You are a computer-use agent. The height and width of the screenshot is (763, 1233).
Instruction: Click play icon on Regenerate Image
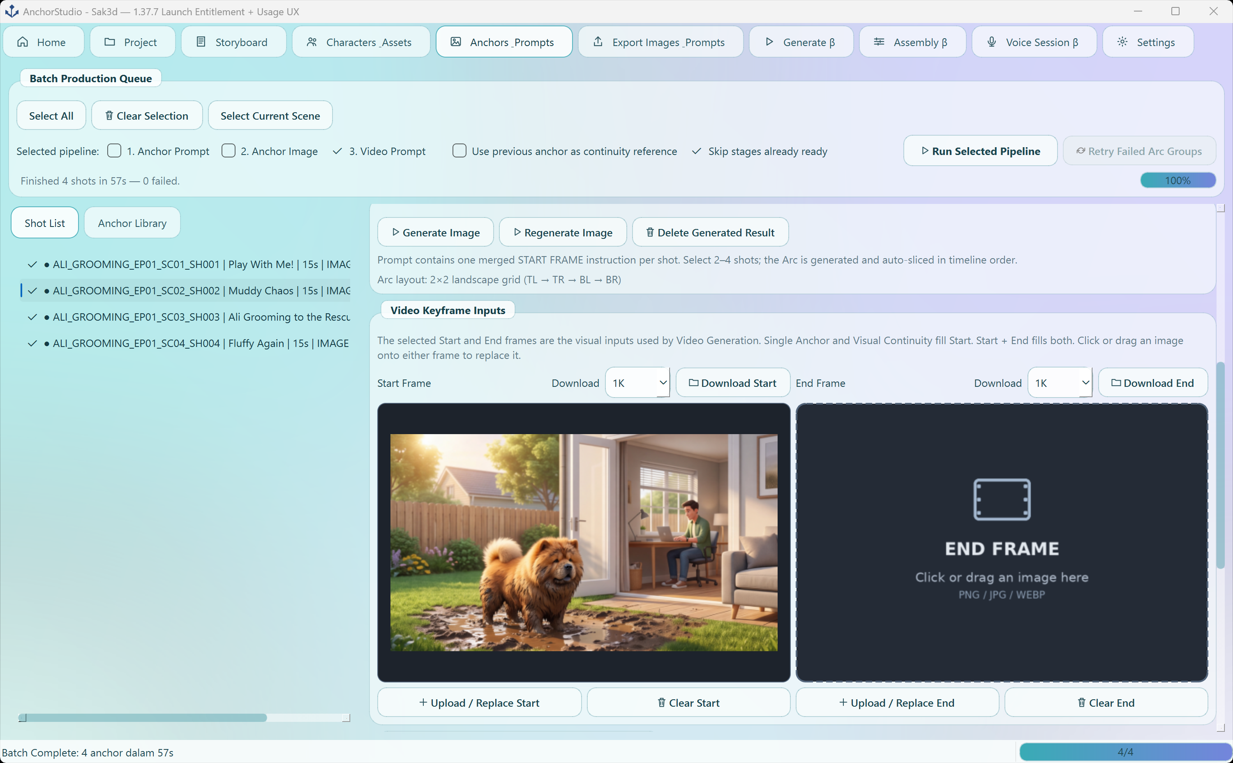coord(517,232)
